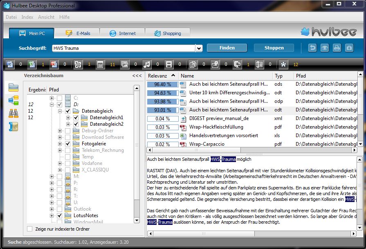
Task: Switch to the E-Mails tab
Action: [78, 33]
